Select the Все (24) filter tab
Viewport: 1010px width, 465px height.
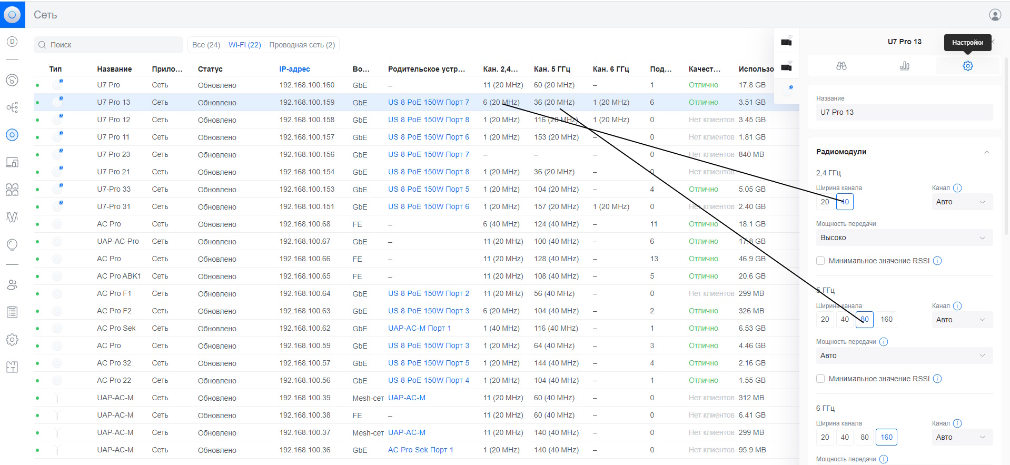[x=206, y=45]
